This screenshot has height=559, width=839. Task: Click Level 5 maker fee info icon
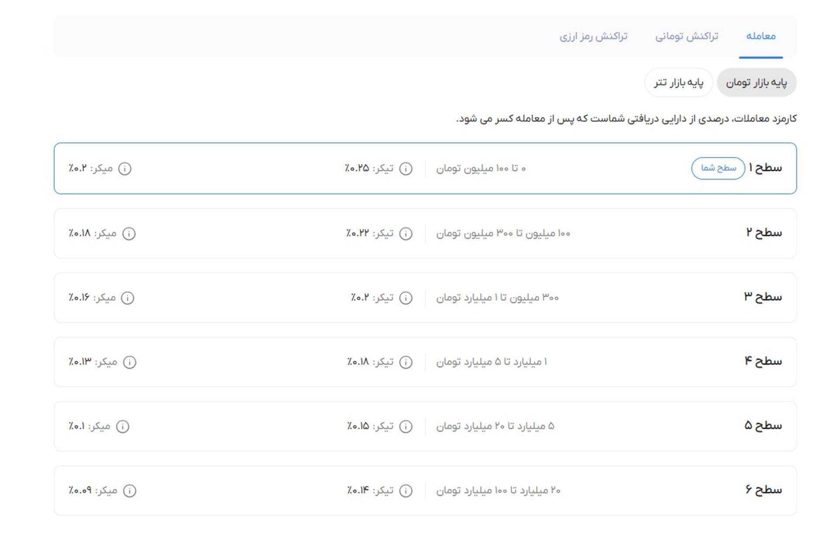click(122, 426)
